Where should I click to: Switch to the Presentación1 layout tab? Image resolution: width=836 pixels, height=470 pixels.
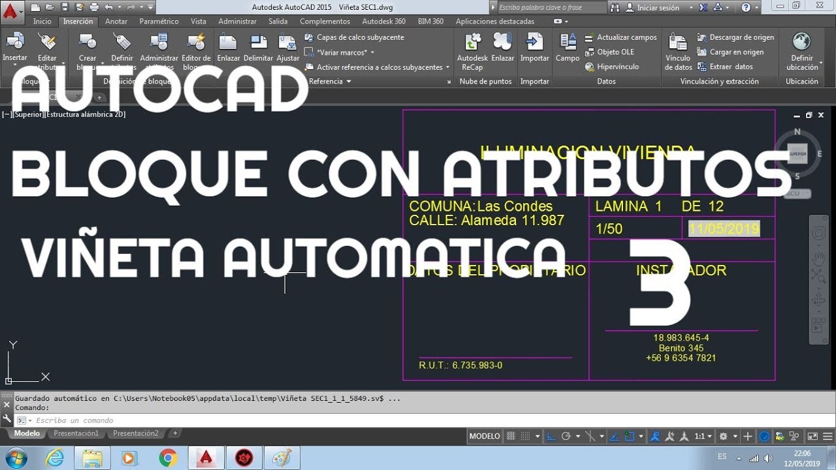pos(76,433)
